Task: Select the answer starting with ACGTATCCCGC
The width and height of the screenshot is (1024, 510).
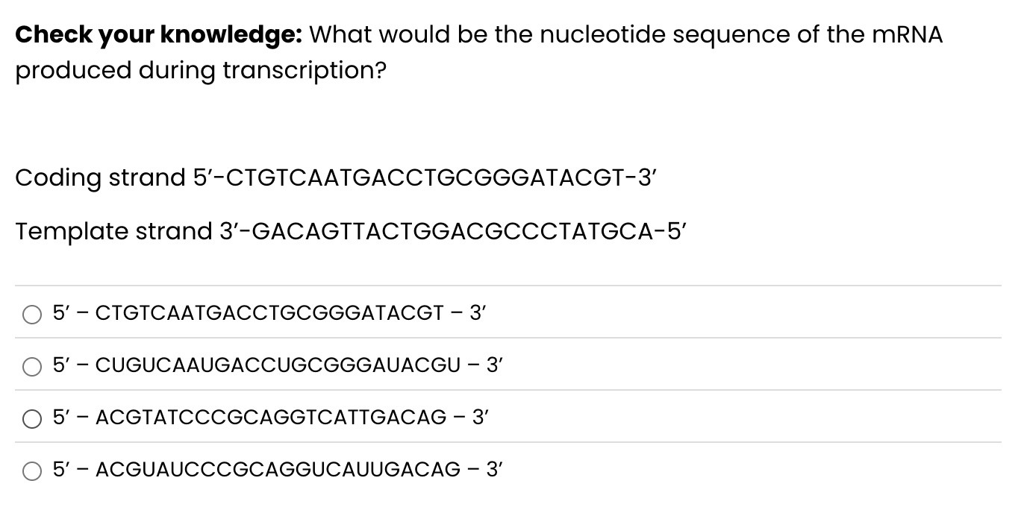Action: 31,418
